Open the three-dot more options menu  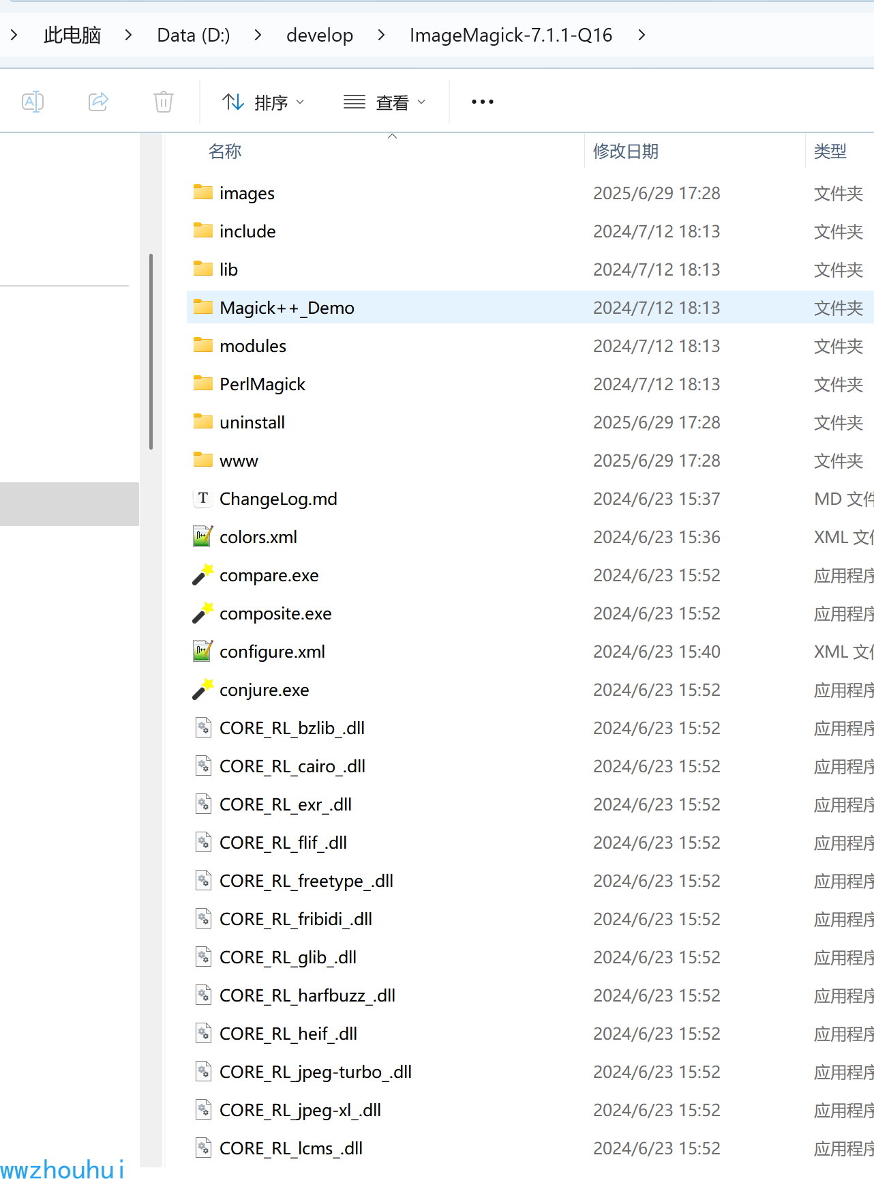pyautogui.click(x=483, y=102)
